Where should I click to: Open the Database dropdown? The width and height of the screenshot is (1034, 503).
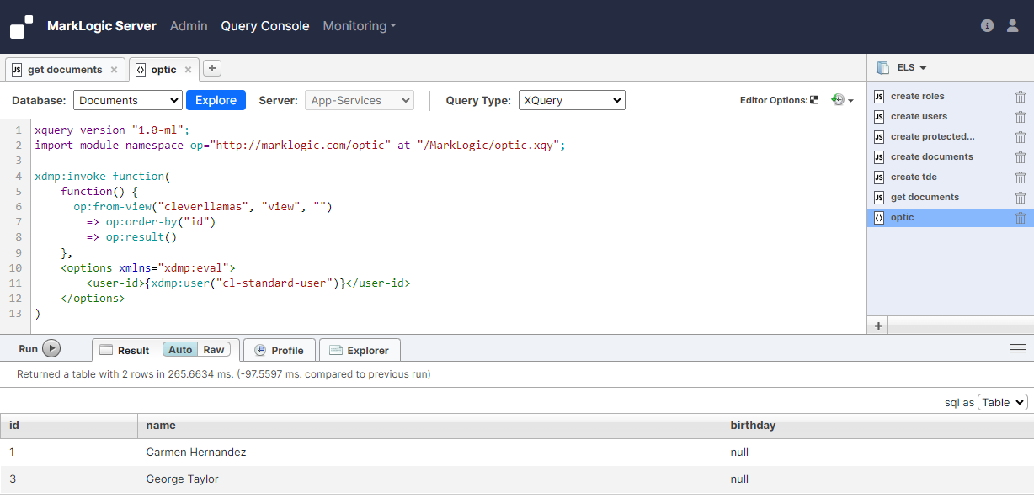tap(127, 99)
